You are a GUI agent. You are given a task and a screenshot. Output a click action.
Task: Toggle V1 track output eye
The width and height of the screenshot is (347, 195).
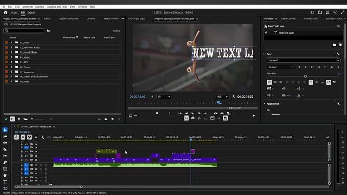36,160
